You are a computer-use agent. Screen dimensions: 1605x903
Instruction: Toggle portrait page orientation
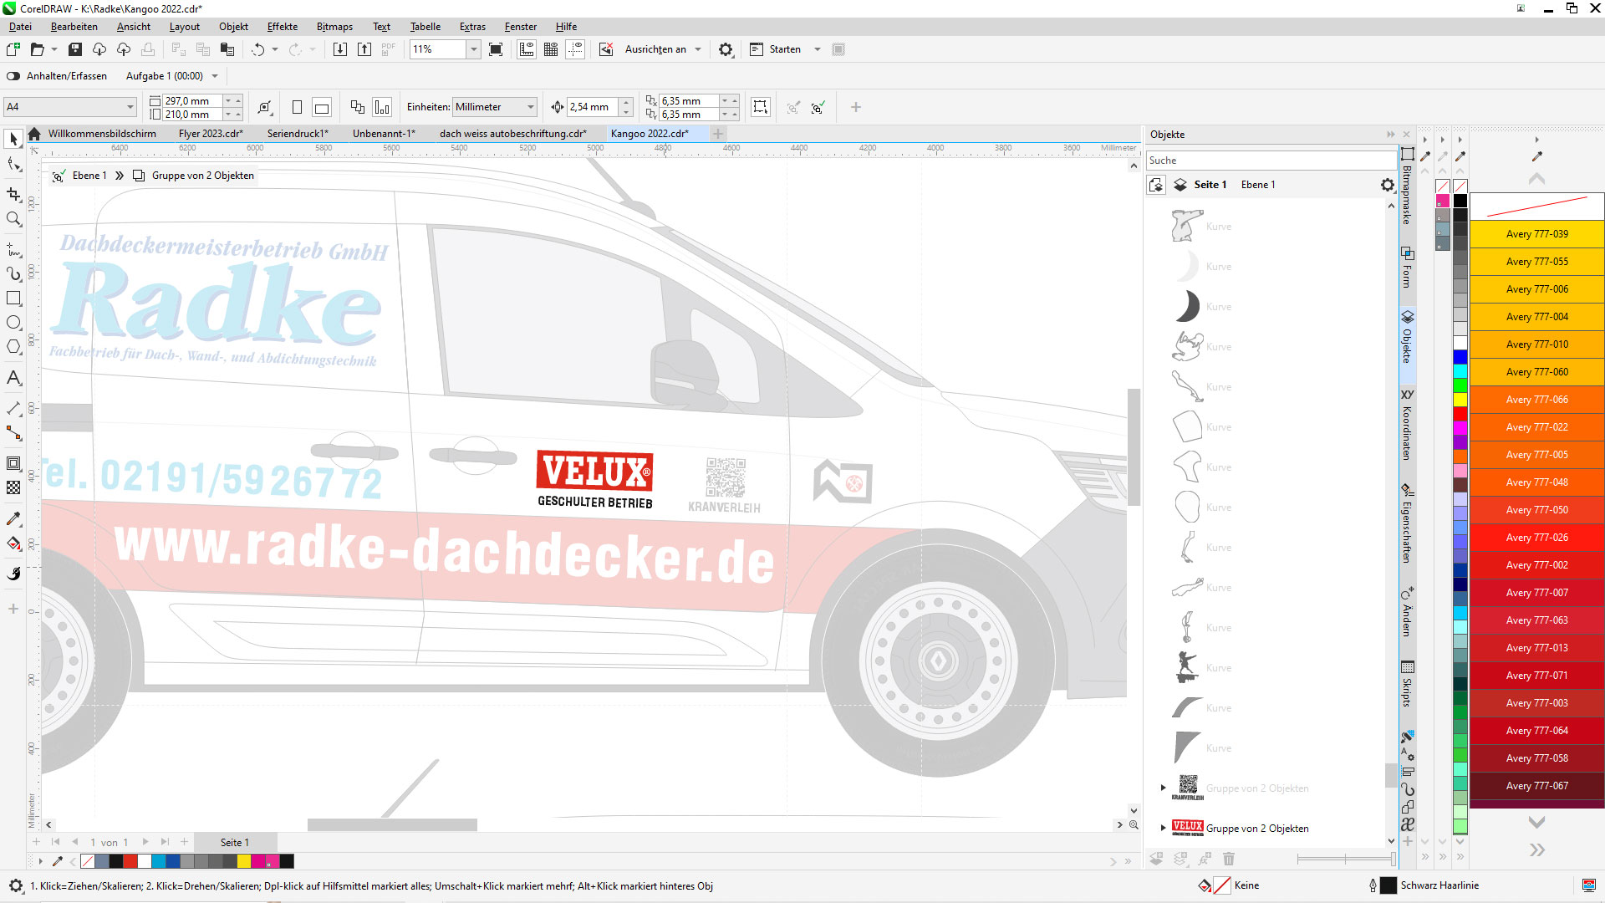click(297, 107)
